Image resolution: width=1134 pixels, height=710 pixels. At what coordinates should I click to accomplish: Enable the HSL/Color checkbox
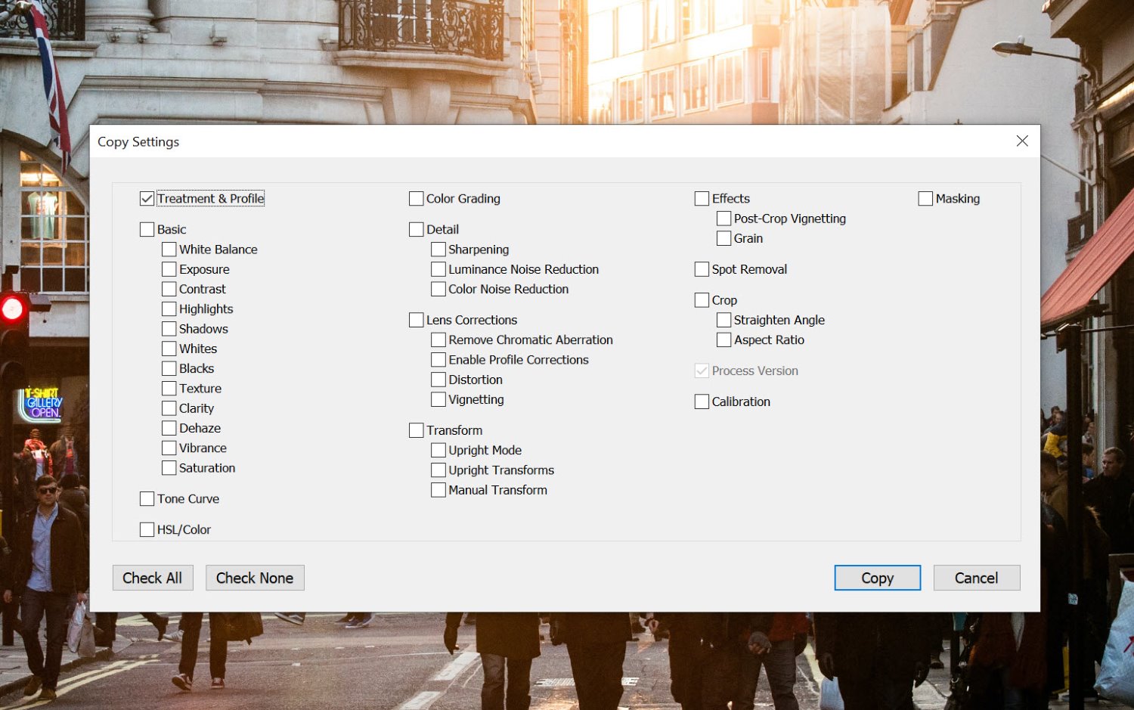click(147, 529)
